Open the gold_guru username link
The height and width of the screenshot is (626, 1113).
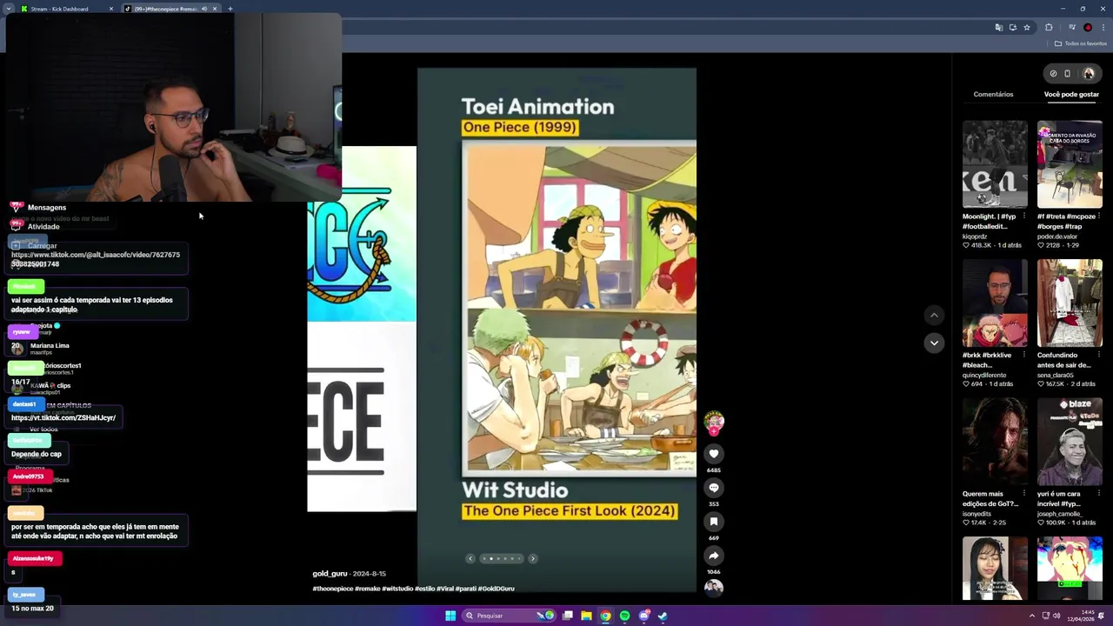click(330, 574)
